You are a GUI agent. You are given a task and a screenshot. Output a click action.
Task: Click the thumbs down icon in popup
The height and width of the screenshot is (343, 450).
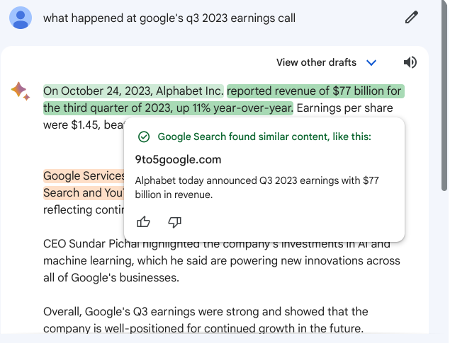click(x=175, y=222)
